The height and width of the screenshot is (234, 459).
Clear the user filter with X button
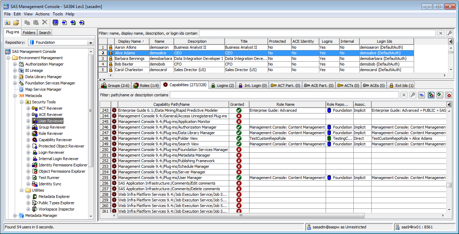coord(441,33)
